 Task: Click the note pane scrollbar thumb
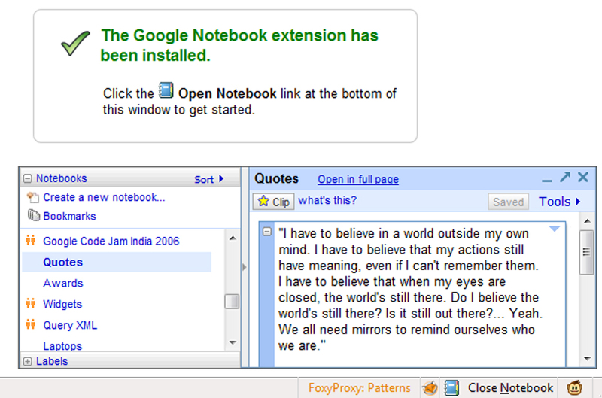click(587, 252)
